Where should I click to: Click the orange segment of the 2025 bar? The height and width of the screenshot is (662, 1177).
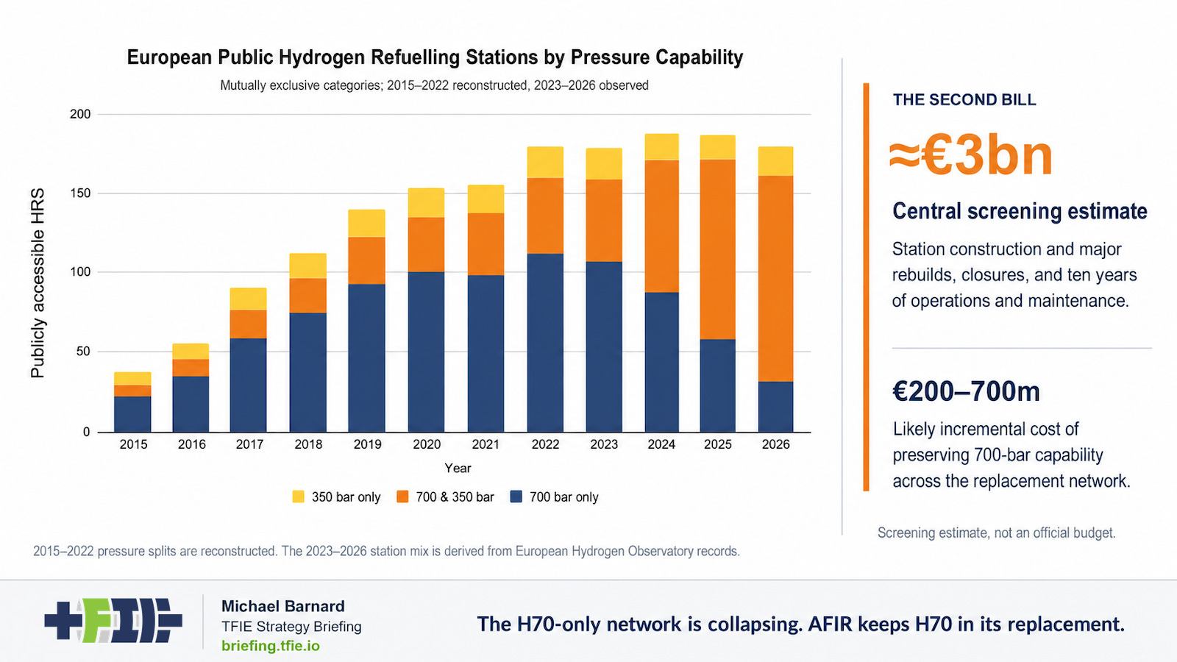pos(717,249)
